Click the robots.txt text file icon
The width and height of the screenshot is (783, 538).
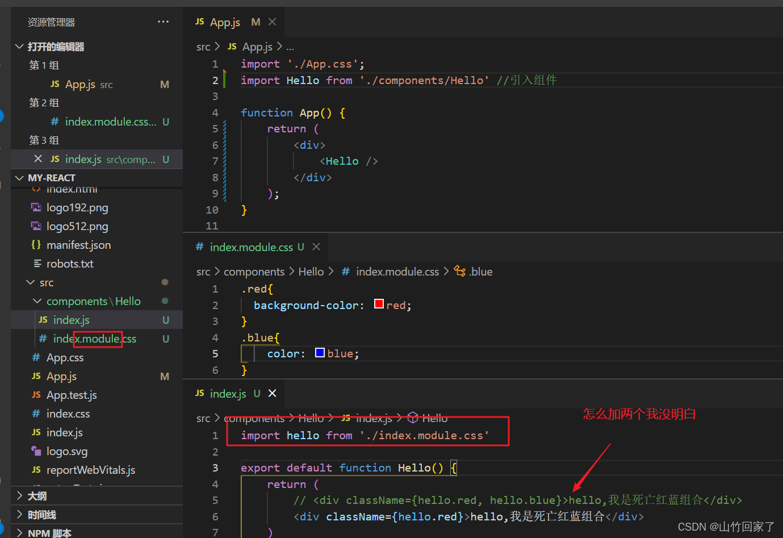point(37,264)
